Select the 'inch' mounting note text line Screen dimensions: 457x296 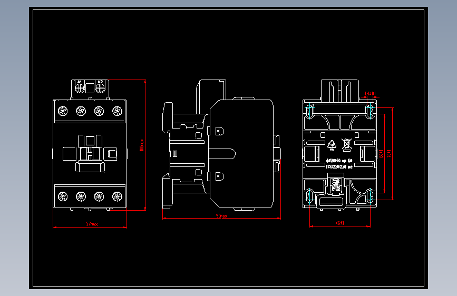tap(339, 166)
